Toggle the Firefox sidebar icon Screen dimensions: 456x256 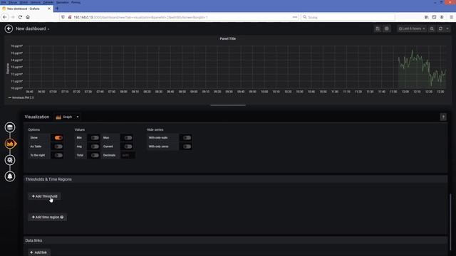434,17
